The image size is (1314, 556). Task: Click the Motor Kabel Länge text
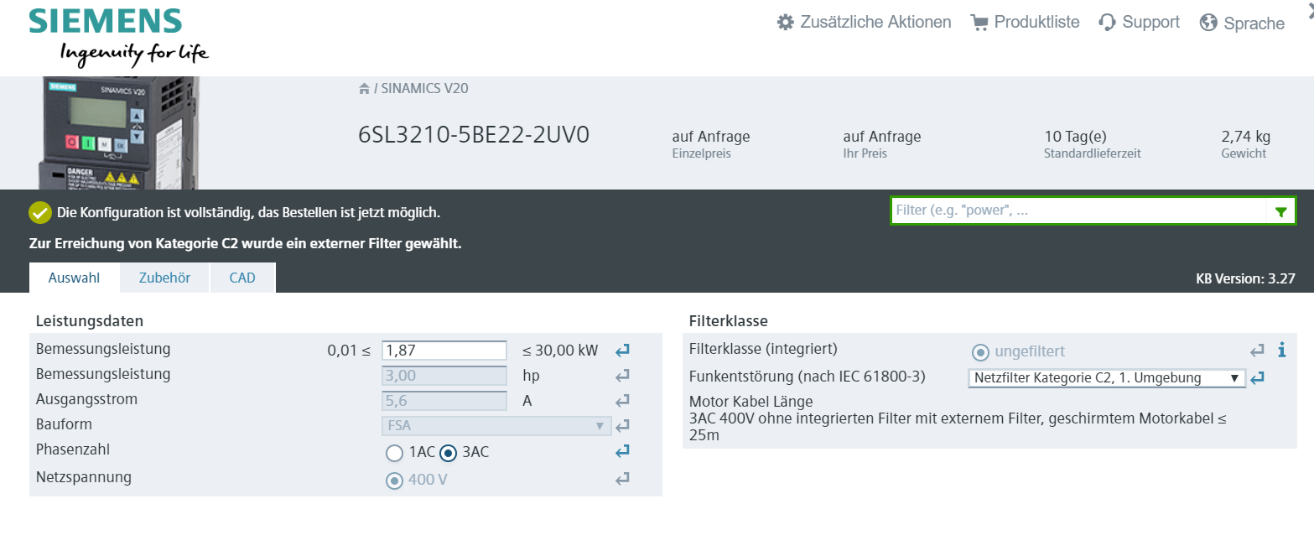click(x=750, y=402)
